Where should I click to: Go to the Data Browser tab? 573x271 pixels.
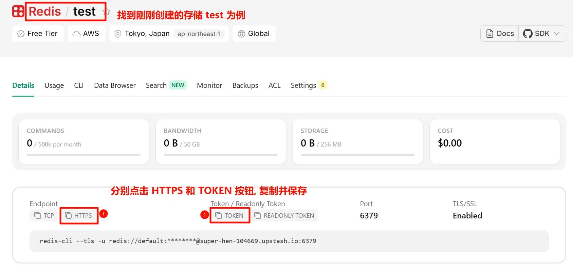pos(115,85)
